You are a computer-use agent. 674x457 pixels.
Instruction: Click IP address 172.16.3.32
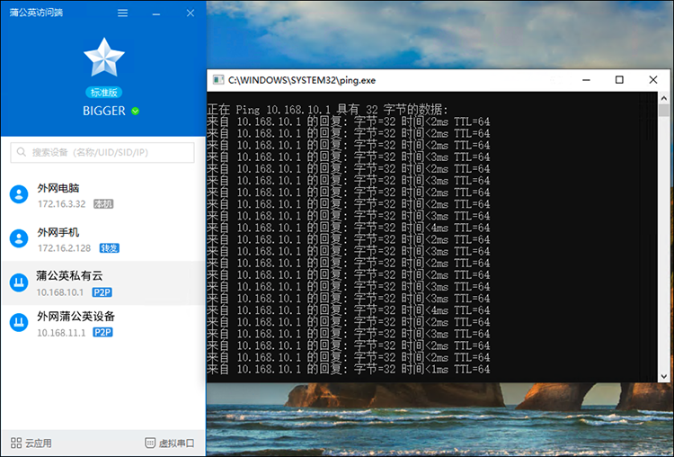point(61,204)
